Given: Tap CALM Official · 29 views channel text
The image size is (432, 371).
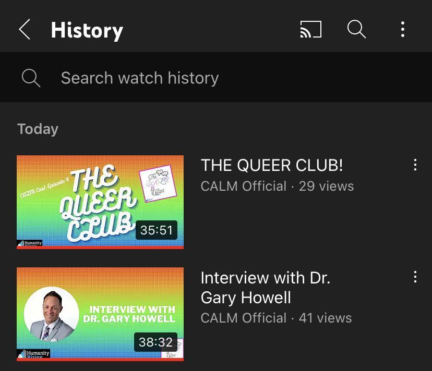Looking at the screenshot, I should 277,186.
